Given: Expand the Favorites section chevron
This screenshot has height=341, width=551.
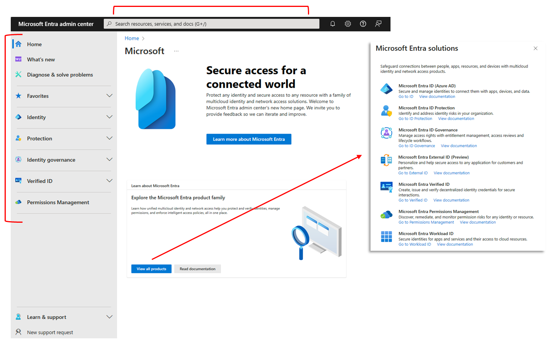Looking at the screenshot, I should pos(109,96).
